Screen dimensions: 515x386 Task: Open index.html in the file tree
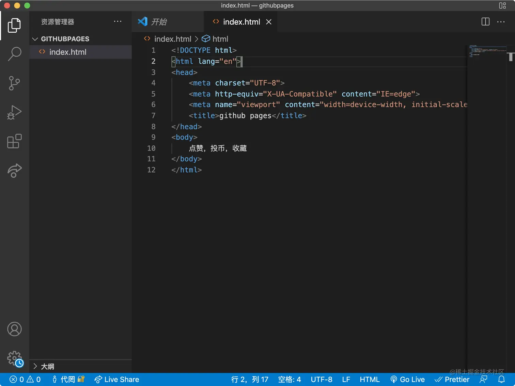pyautogui.click(x=80, y=52)
